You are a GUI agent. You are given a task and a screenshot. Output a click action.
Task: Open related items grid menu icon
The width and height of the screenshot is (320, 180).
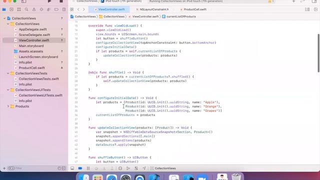click(x=72, y=9)
